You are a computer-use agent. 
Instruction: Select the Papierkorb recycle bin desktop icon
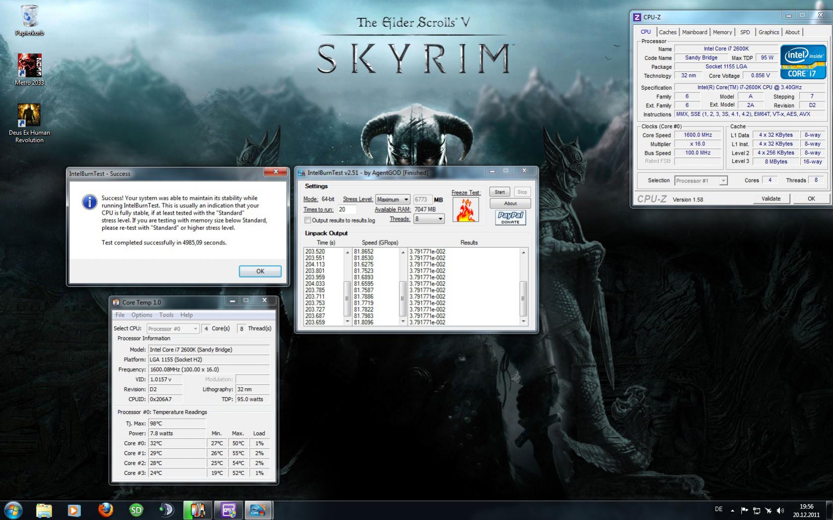point(29,20)
